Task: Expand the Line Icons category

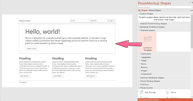Action: click(139, 84)
